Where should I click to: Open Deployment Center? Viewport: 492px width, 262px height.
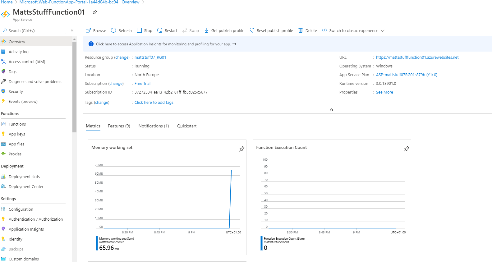click(36, 186)
